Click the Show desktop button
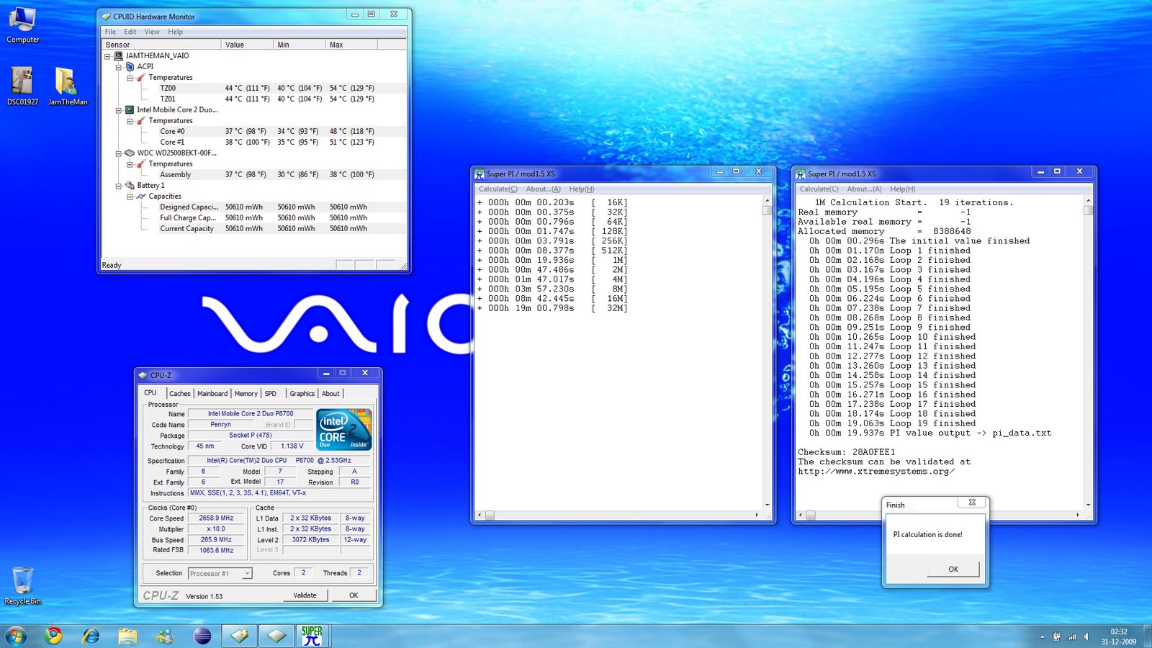 point(1147,636)
